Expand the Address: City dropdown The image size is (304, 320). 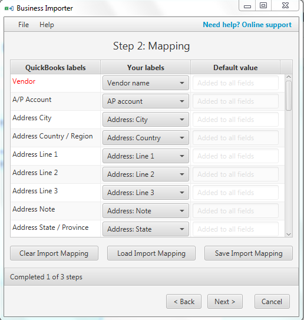pyautogui.click(x=146, y=120)
